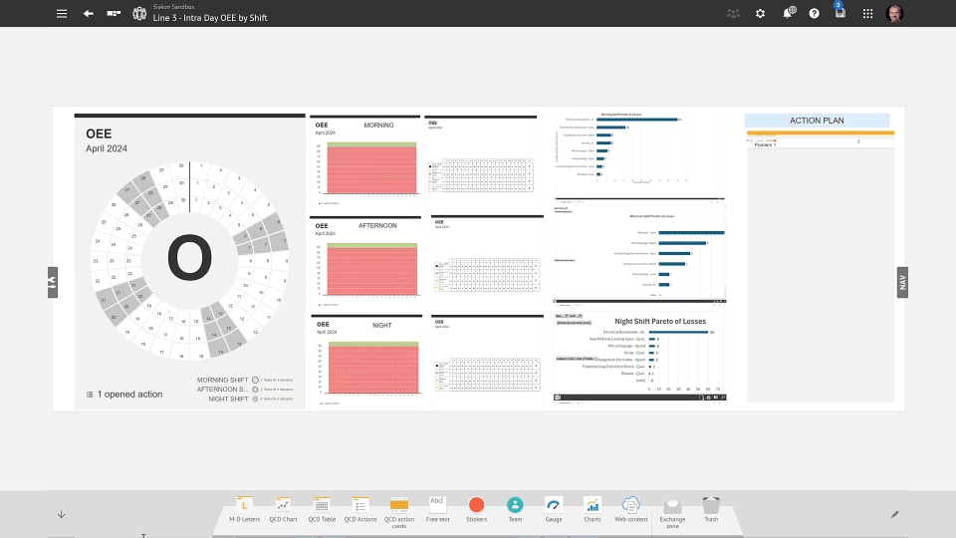Screen dimensions: 956x538
Task: Open the hamburger main menu
Action: (62, 13)
